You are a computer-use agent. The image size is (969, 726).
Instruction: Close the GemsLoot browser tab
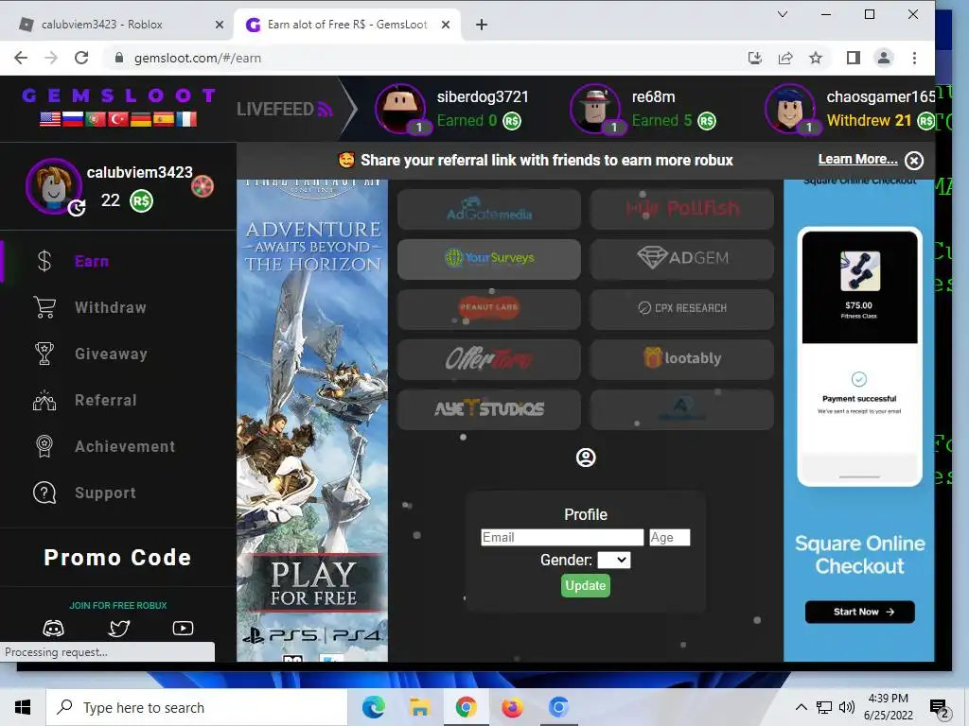[x=446, y=25]
